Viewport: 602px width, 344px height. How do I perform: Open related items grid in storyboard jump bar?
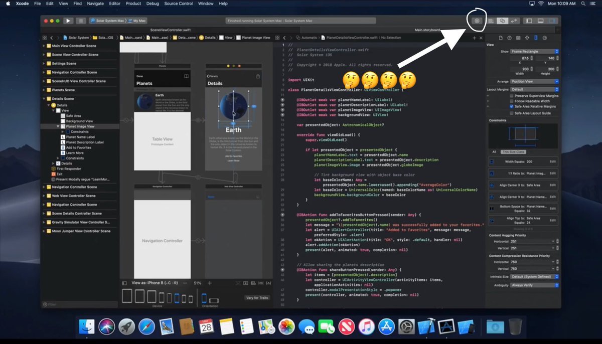(45, 38)
